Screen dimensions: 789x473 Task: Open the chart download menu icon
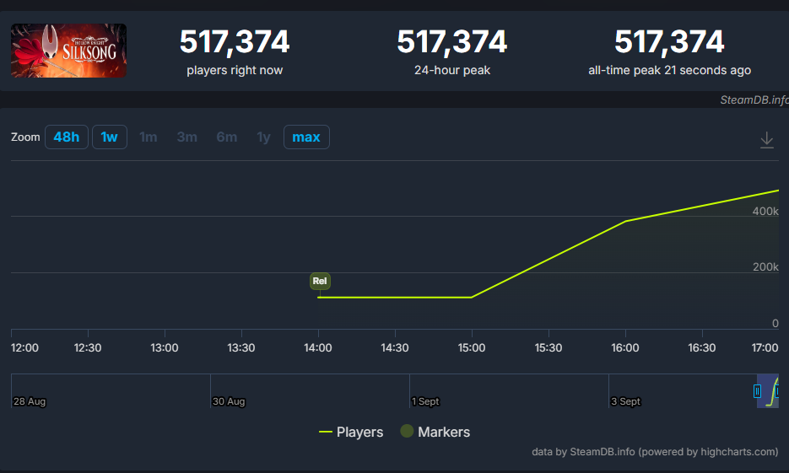coord(767,140)
